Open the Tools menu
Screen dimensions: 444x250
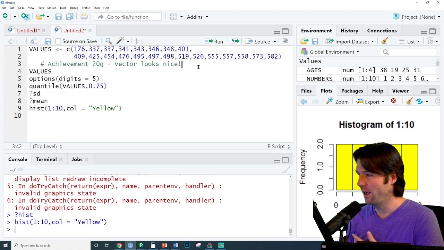pyautogui.click(x=96, y=8)
